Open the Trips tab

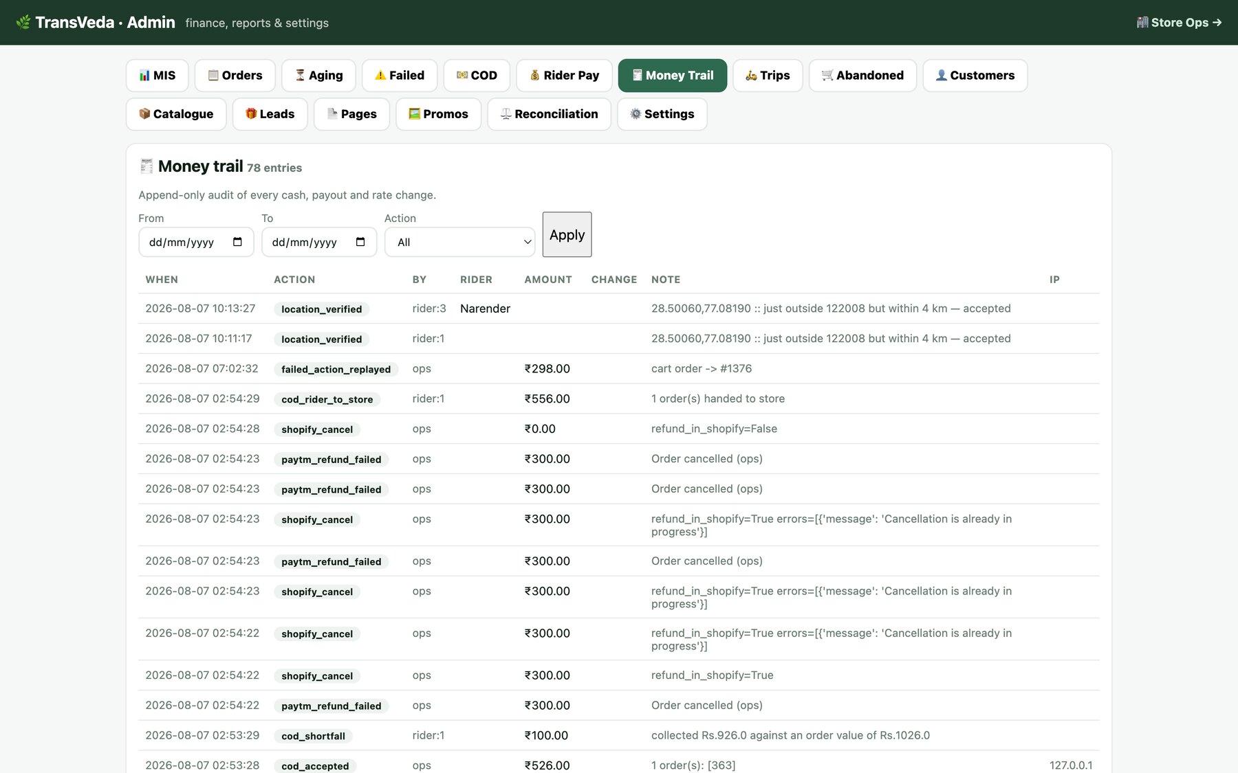[768, 76]
